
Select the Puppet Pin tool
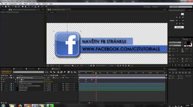coord(46,7)
